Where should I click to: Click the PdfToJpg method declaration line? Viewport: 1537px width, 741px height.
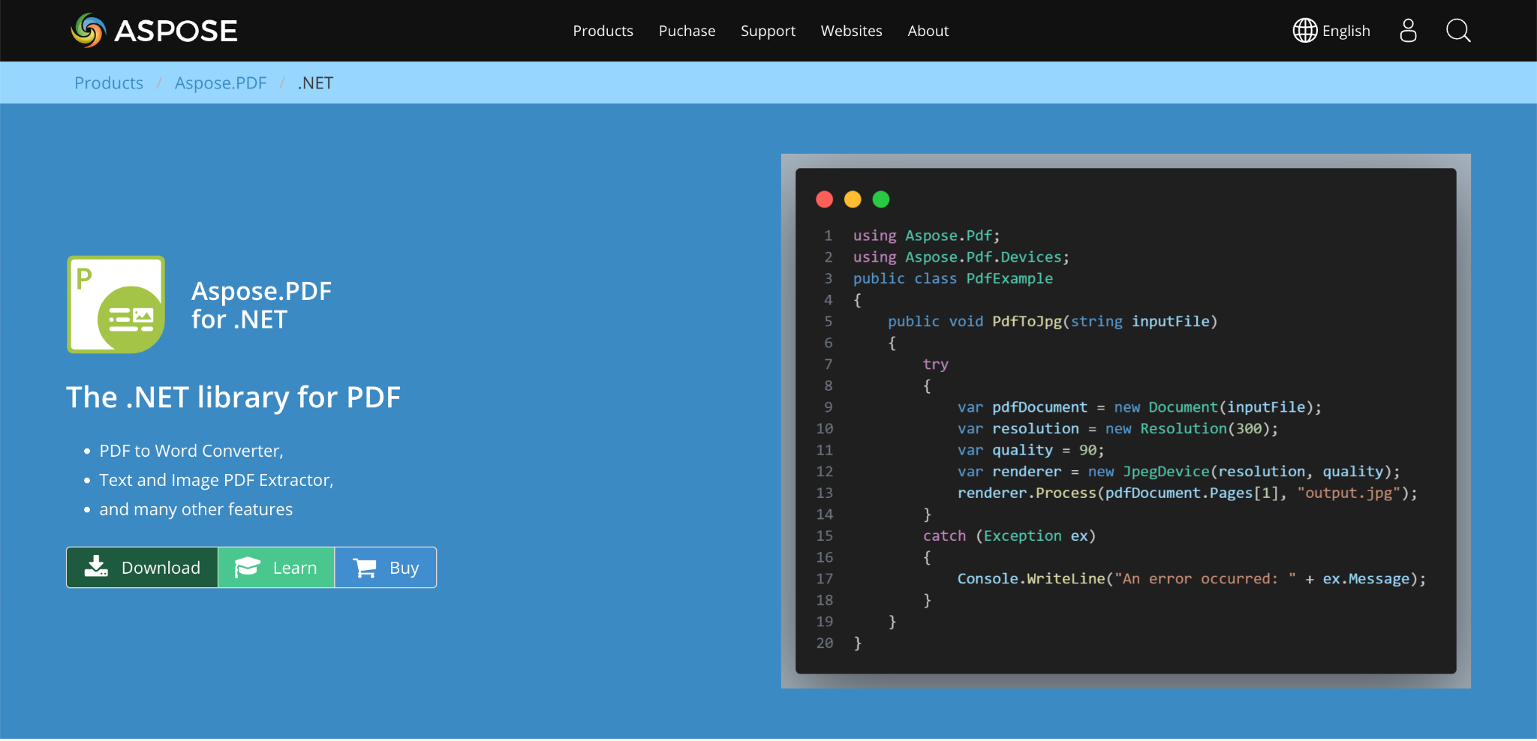(1052, 321)
